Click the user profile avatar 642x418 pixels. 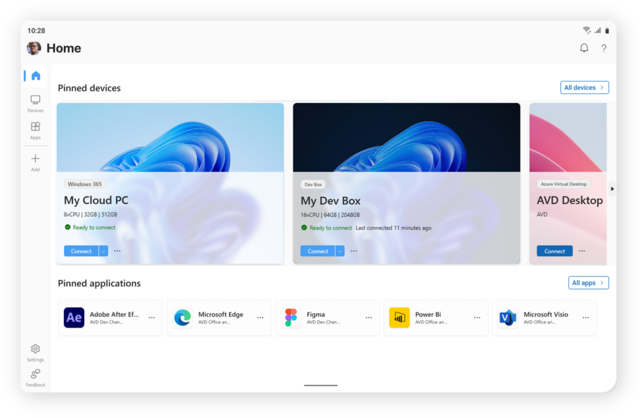point(34,48)
